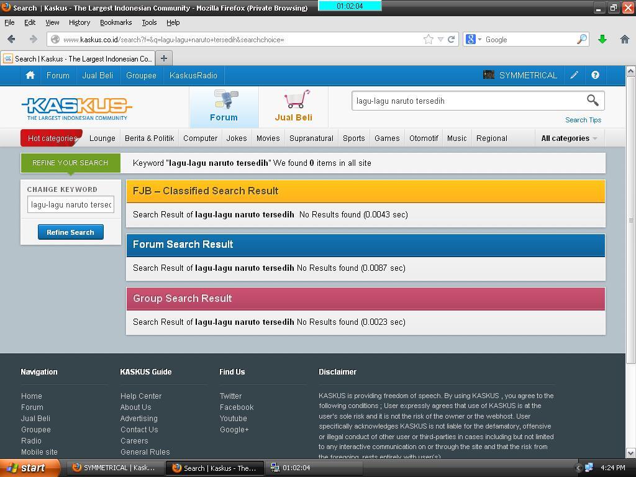The width and height of the screenshot is (636, 477).
Task: Click the Help Center footer link
Action: coord(141,396)
